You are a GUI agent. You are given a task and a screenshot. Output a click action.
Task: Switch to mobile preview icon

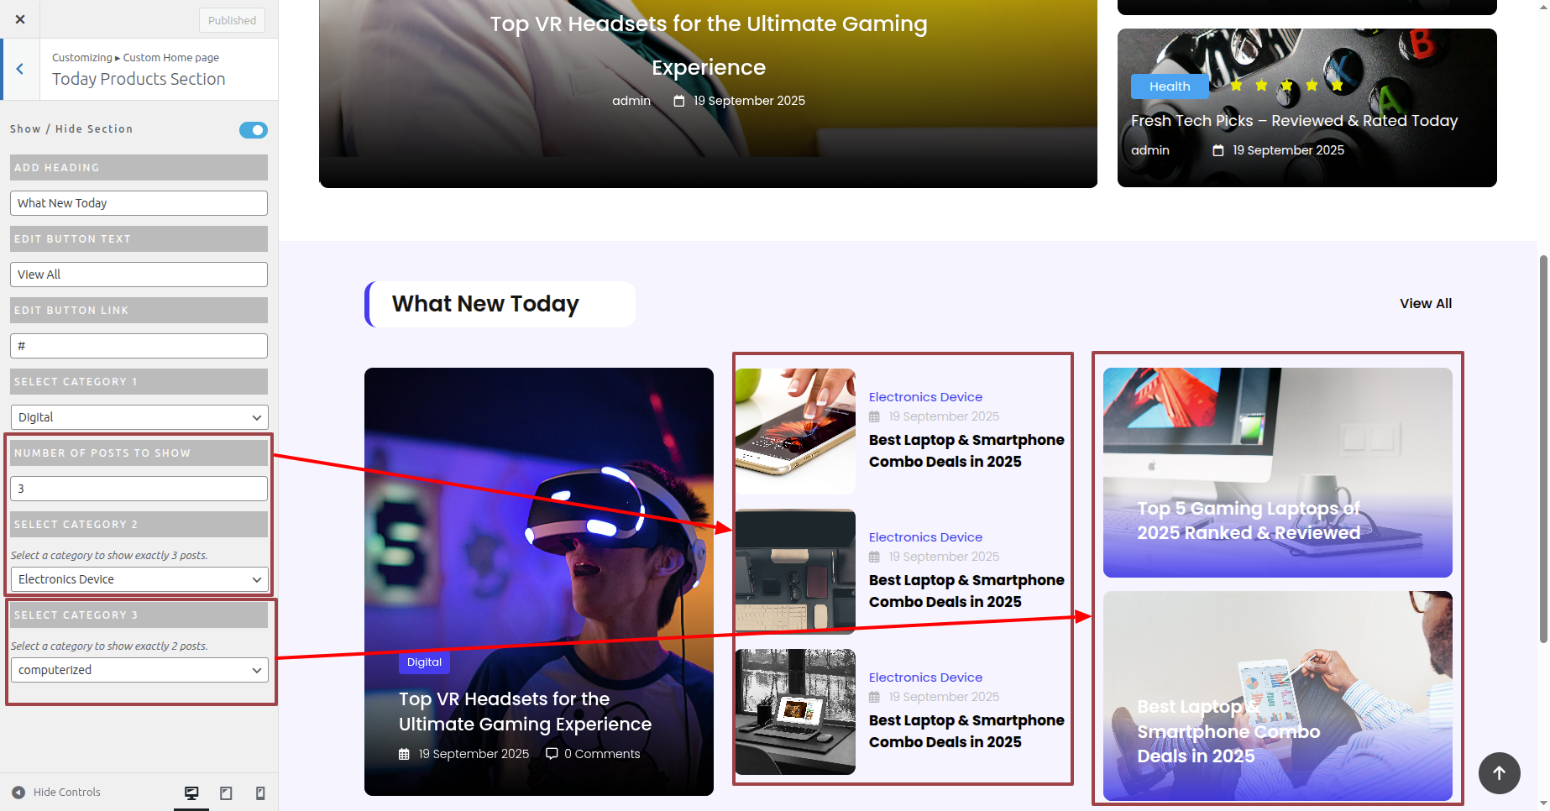click(260, 793)
